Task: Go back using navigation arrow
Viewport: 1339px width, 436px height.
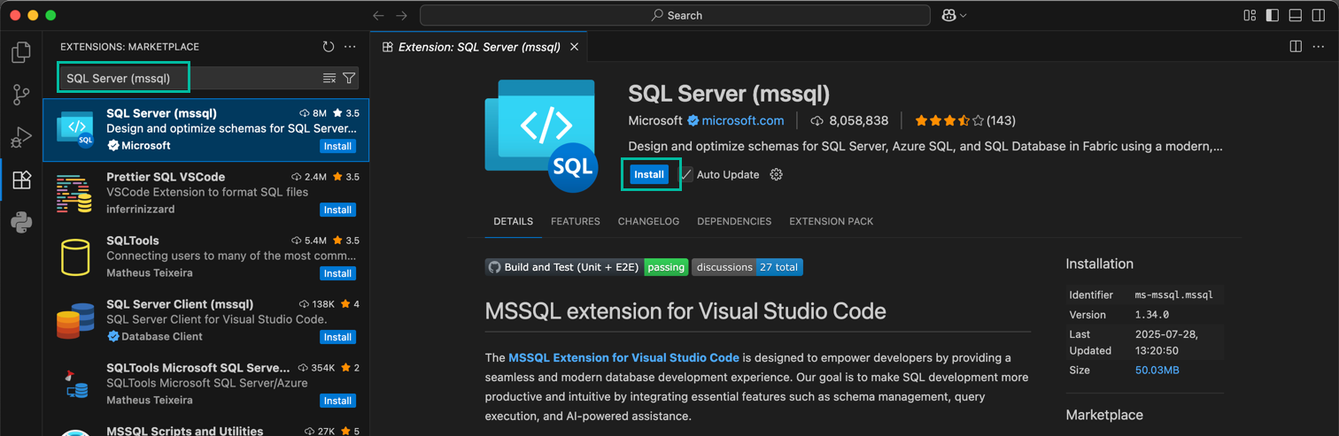Action: point(378,15)
